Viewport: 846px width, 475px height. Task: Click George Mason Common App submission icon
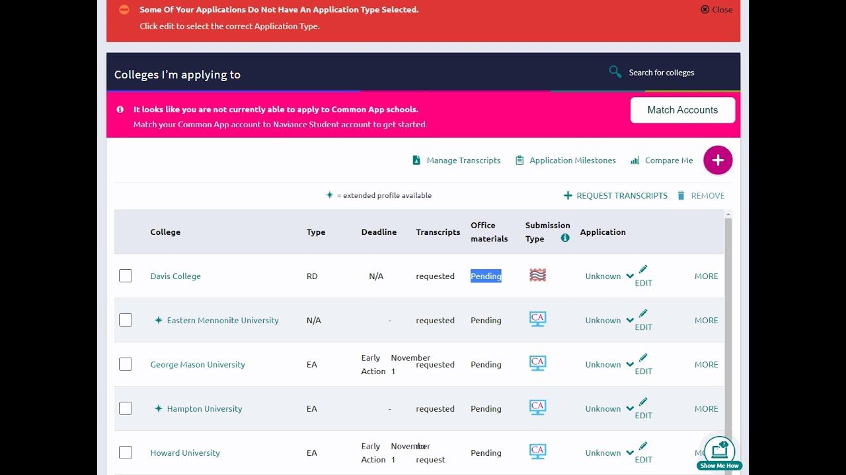coord(538,364)
